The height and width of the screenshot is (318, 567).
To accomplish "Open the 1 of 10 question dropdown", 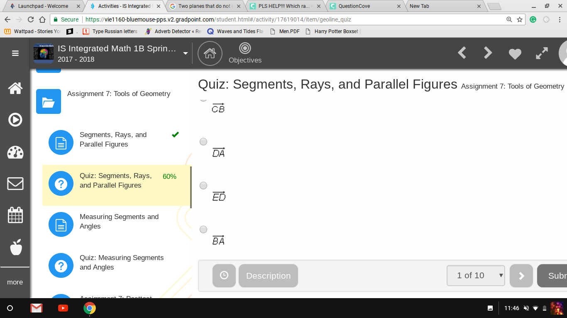I will click(476, 275).
